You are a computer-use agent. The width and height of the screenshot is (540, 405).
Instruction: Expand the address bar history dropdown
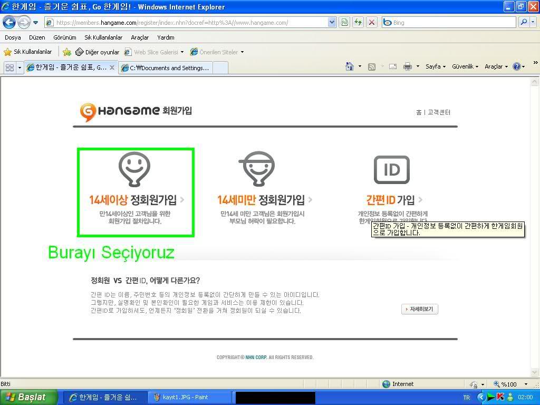pyautogui.click(x=332, y=23)
